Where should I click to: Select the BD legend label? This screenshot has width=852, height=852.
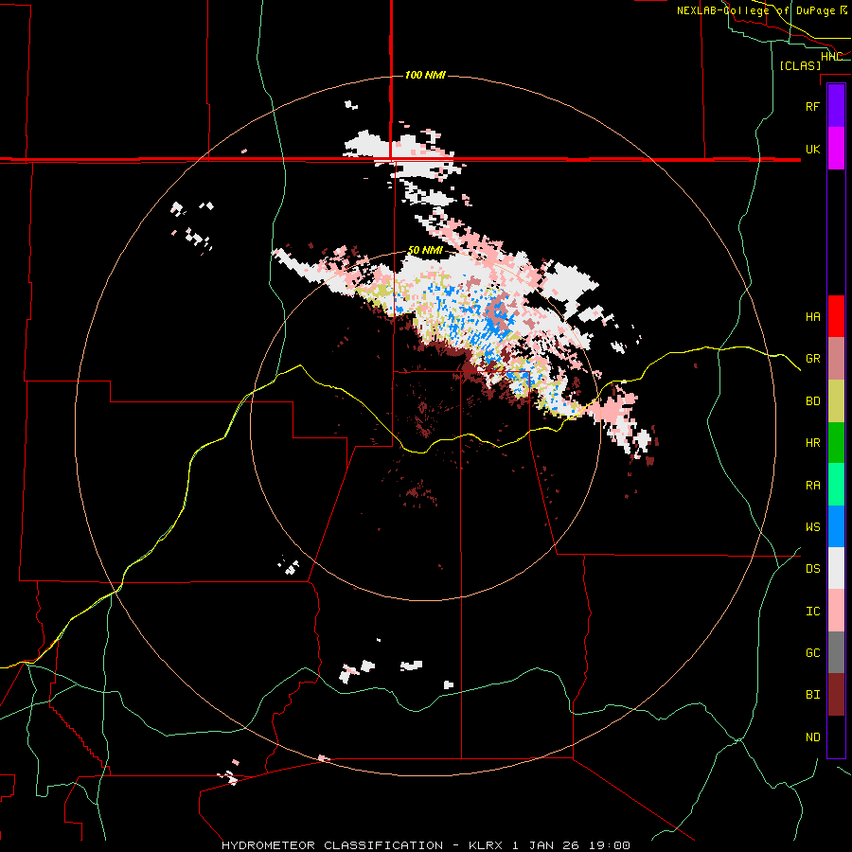click(812, 401)
